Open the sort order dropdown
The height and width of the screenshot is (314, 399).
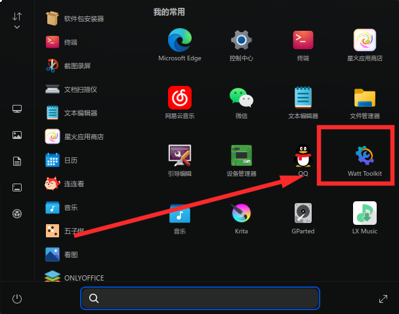[x=17, y=20]
